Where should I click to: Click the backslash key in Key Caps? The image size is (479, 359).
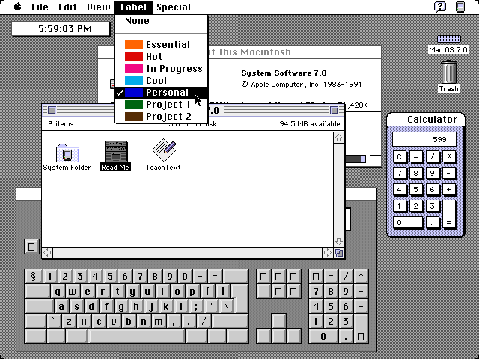pyautogui.click(x=226, y=306)
